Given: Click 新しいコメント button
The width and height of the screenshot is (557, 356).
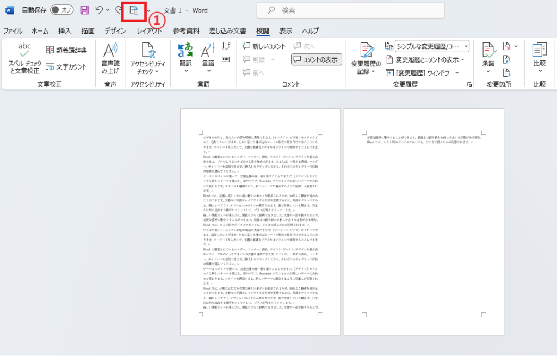Looking at the screenshot, I should (264, 46).
